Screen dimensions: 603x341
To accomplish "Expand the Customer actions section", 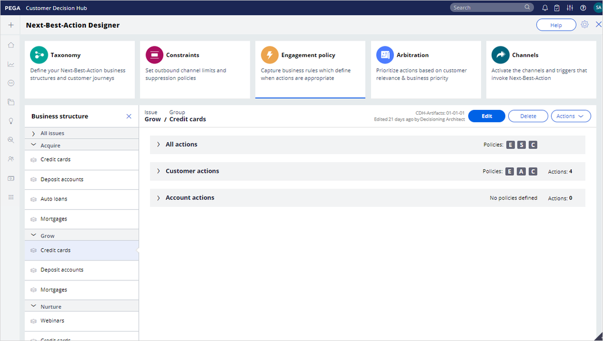I will pyautogui.click(x=158, y=171).
